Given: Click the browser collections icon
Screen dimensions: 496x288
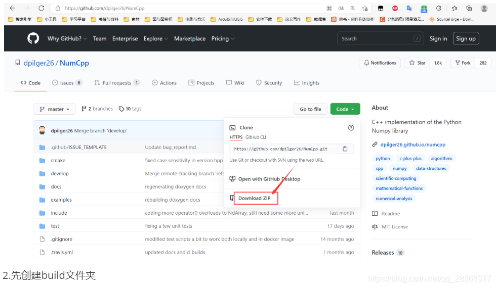Looking at the screenshot, I should [x=469, y=8].
